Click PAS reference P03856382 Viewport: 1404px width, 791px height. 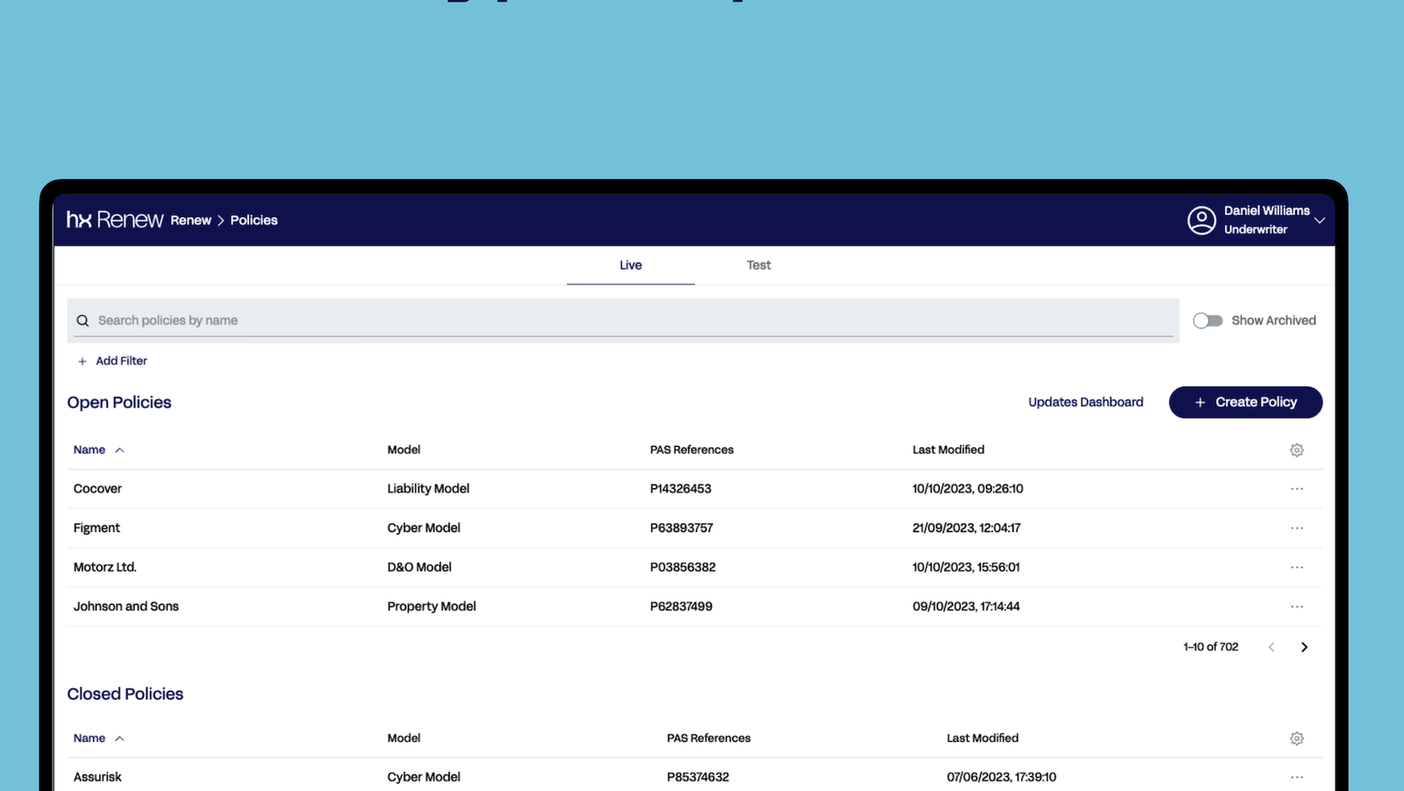[683, 567]
